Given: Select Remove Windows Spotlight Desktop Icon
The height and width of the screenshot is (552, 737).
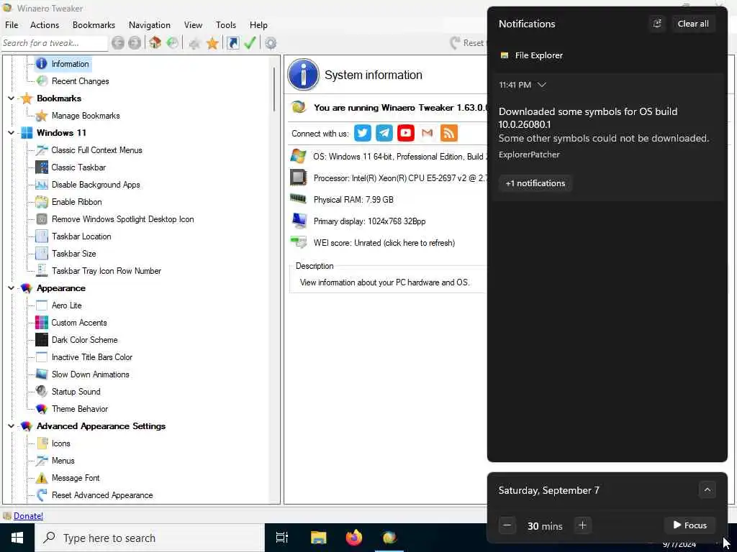Looking at the screenshot, I should click(122, 219).
